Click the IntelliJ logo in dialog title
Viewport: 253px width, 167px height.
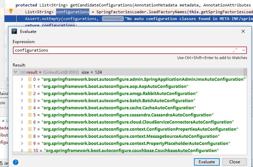14,31
